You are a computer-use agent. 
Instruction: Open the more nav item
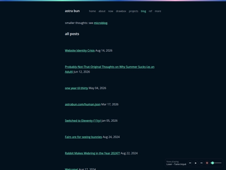pos(158,11)
